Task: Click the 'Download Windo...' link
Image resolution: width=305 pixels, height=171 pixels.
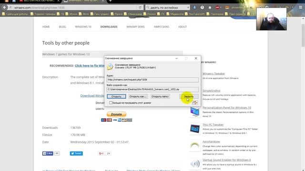Action: click(x=92, y=96)
